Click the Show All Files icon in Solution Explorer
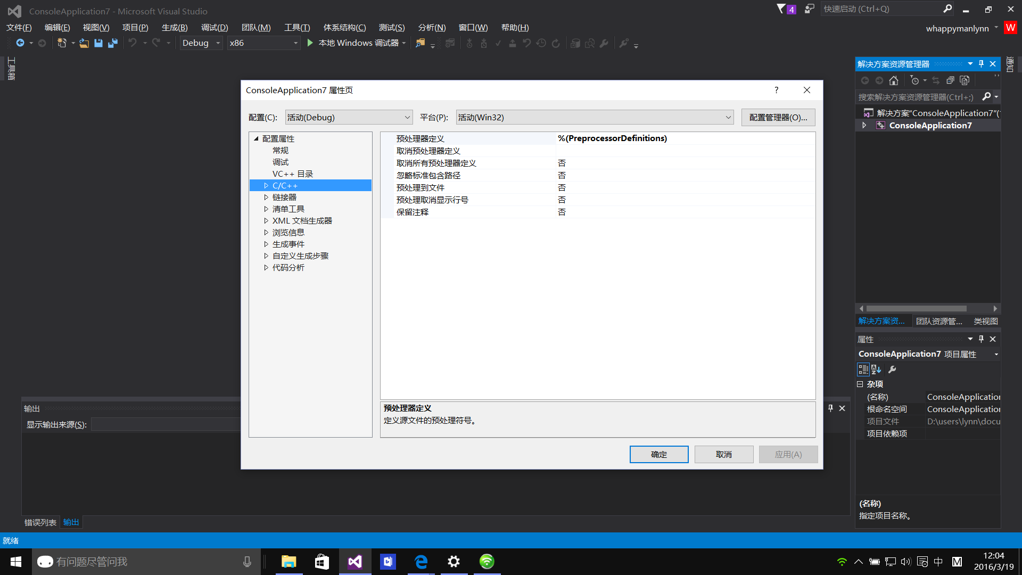The width and height of the screenshot is (1022, 575). (x=965, y=80)
